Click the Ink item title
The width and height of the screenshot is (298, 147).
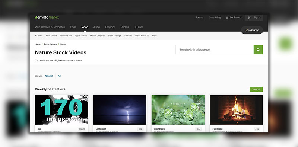tap(39, 129)
